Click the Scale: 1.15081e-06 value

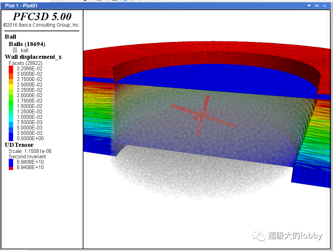[x=30, y=151]
